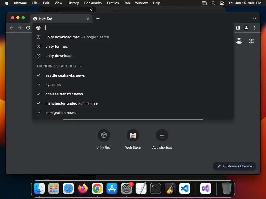Click the Chrome reload page icon
The height and width of the screenshot is (199, 266).
point(28,28)
